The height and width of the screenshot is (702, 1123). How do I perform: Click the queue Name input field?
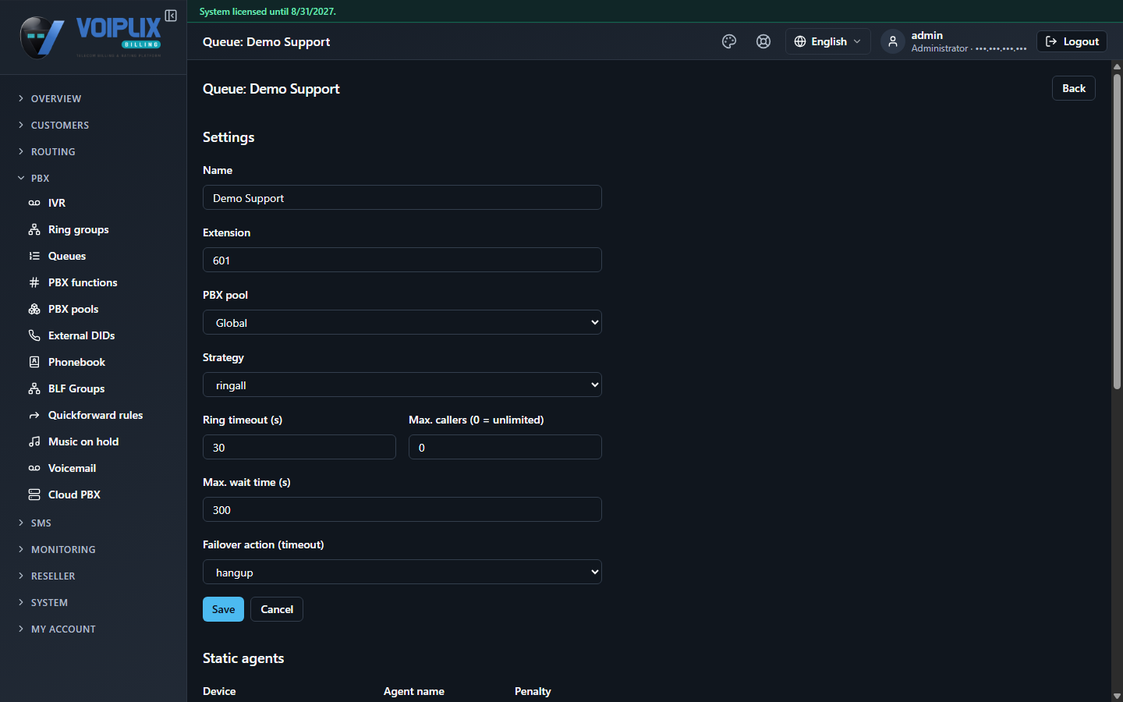(402, 197)
